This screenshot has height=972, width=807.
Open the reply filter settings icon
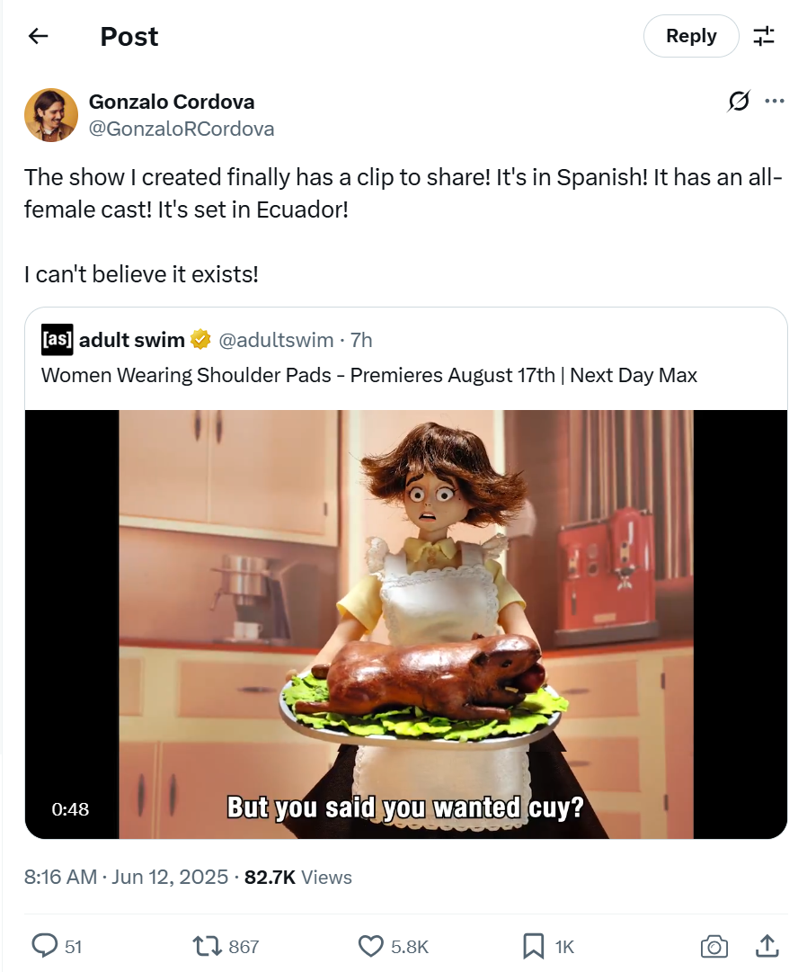764,36
